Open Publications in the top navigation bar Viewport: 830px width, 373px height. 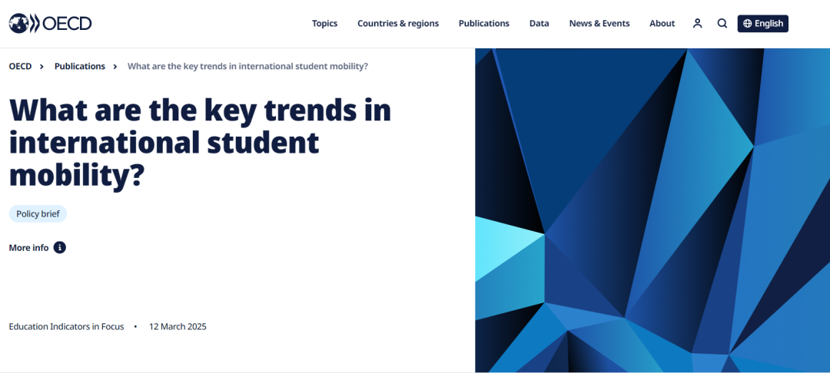tap(483, 24)
